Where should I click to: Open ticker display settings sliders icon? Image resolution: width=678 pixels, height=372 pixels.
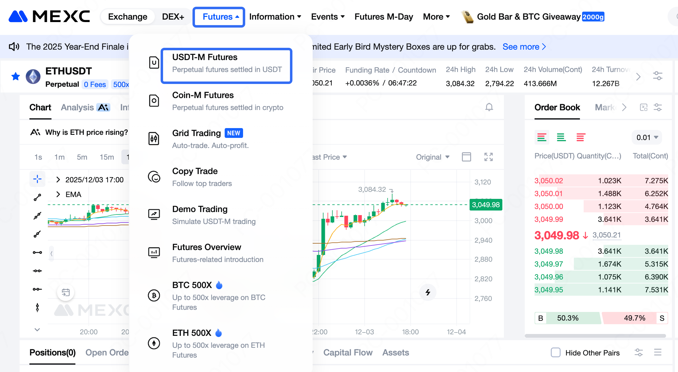(658, 76)
